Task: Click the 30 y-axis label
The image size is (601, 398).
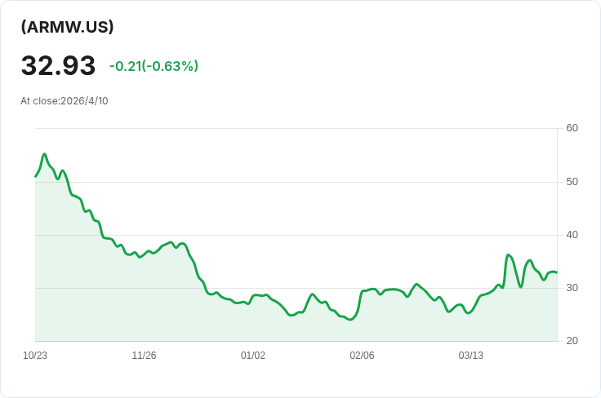Action: point(572,288)
